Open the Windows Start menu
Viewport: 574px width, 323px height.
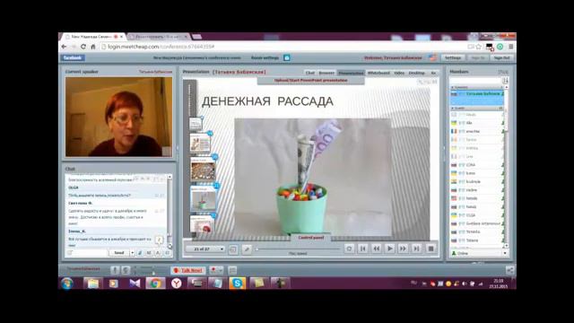67,284
